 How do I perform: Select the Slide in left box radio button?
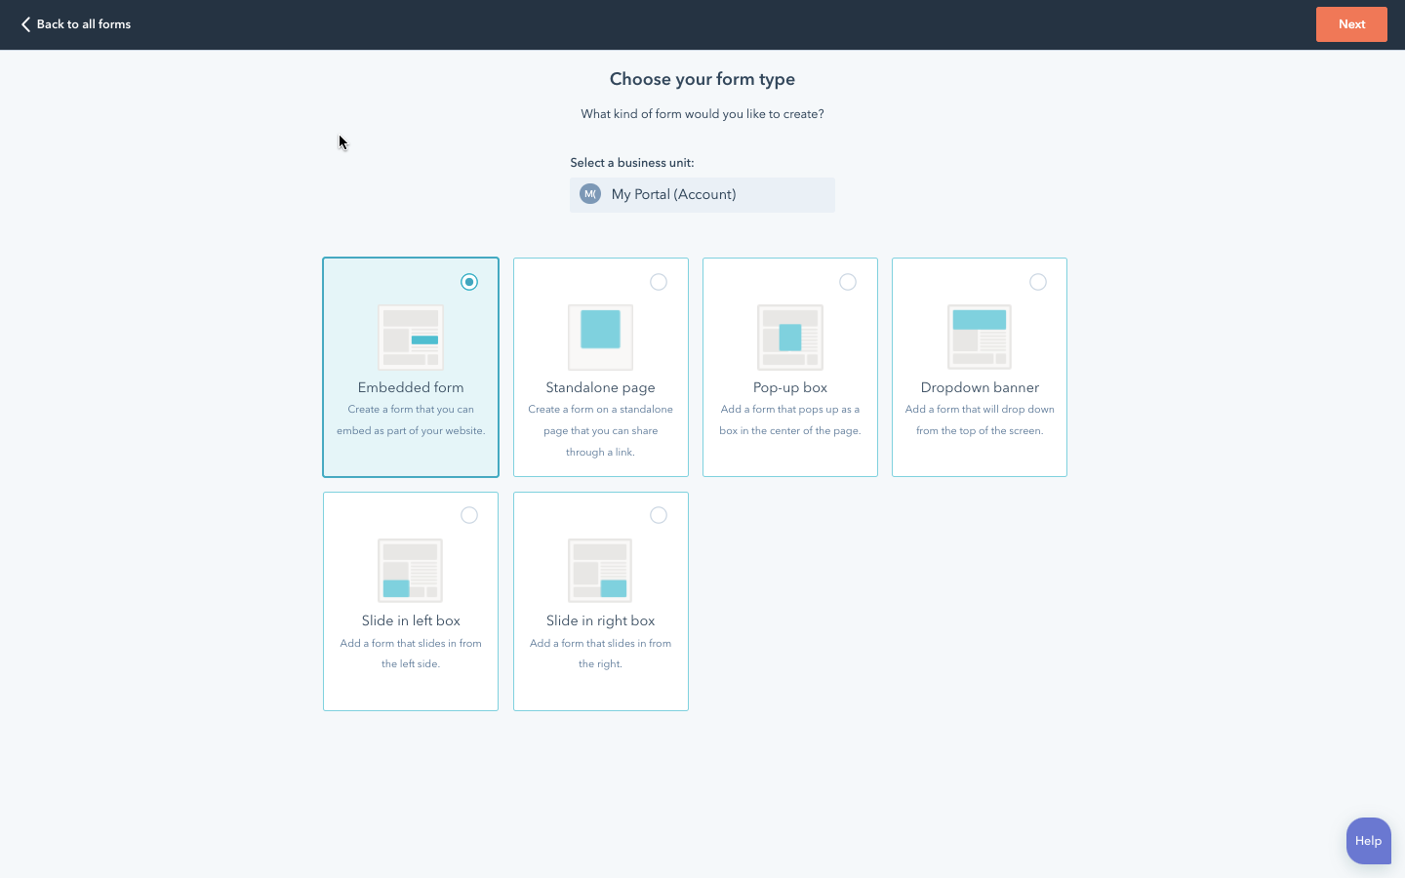[x=469, y=514]
